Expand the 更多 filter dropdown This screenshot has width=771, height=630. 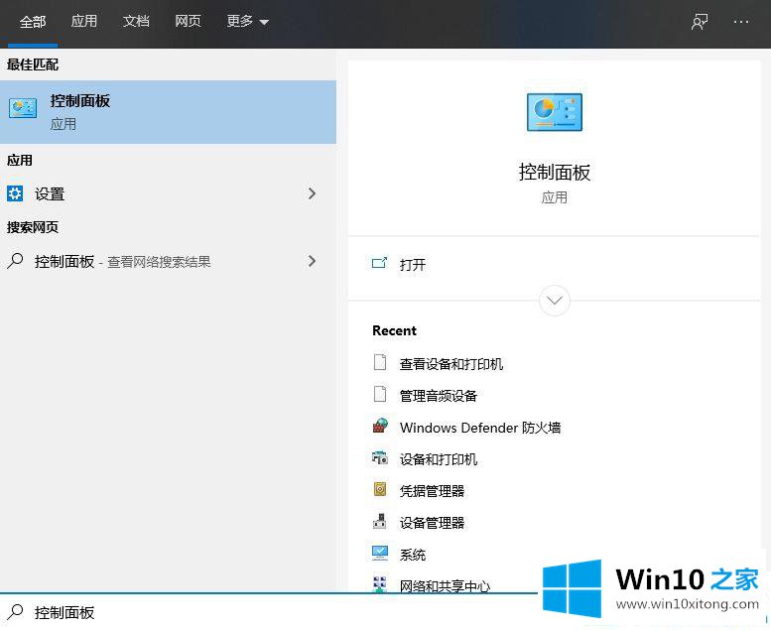[x=247, y=22]
